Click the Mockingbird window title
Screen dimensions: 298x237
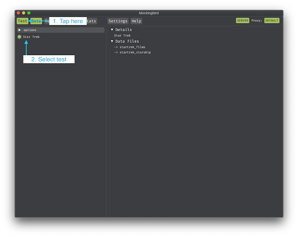149,13
